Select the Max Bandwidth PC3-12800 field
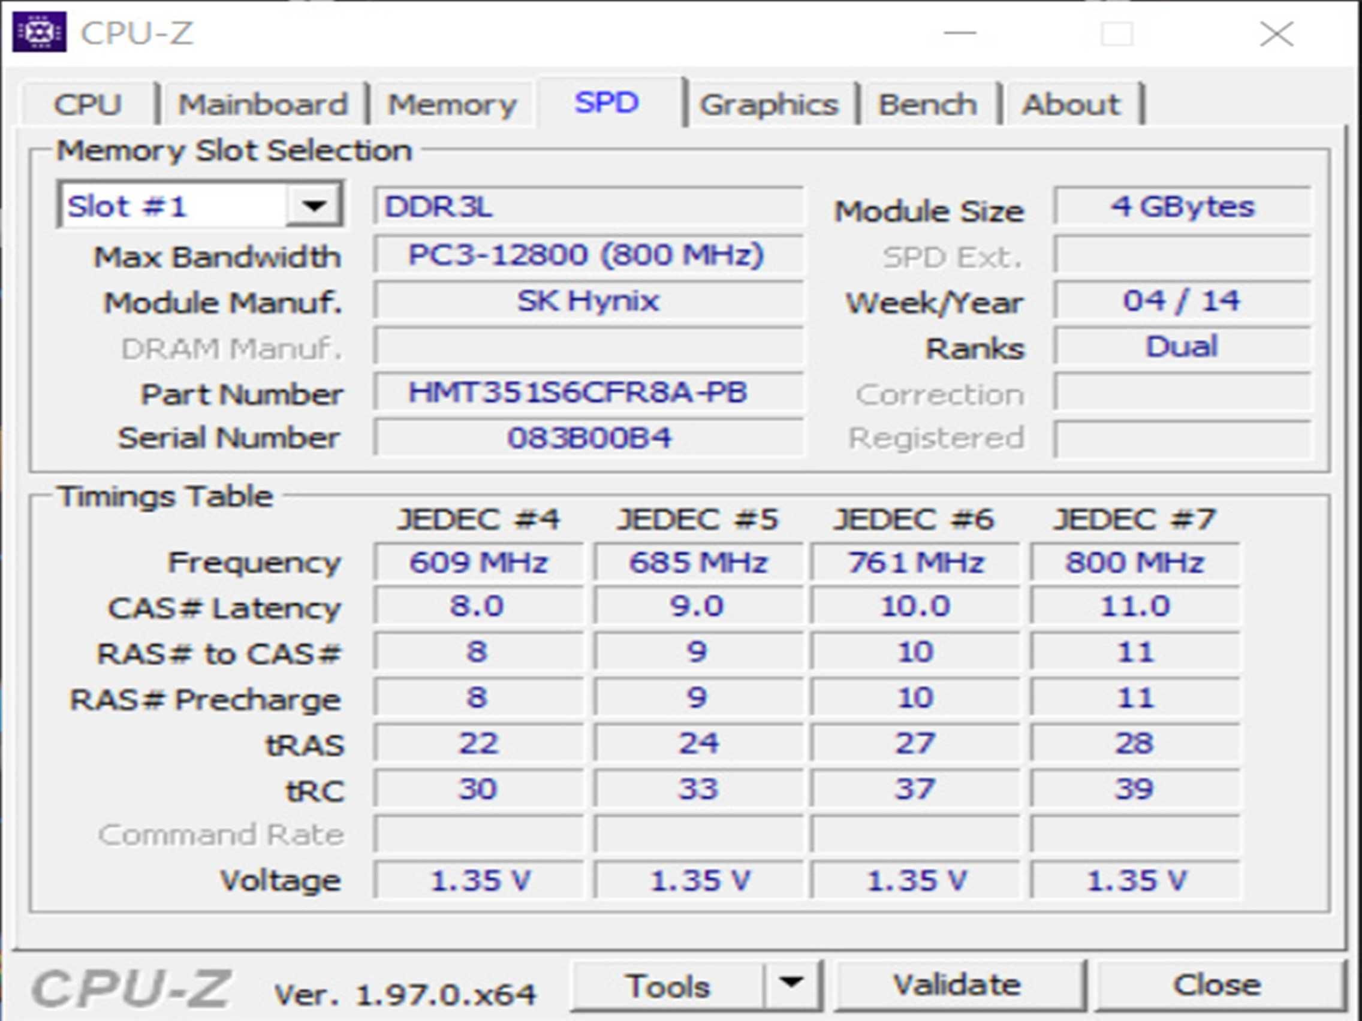The width and height of the screenshot is (1362, 1021). point(588,254)
